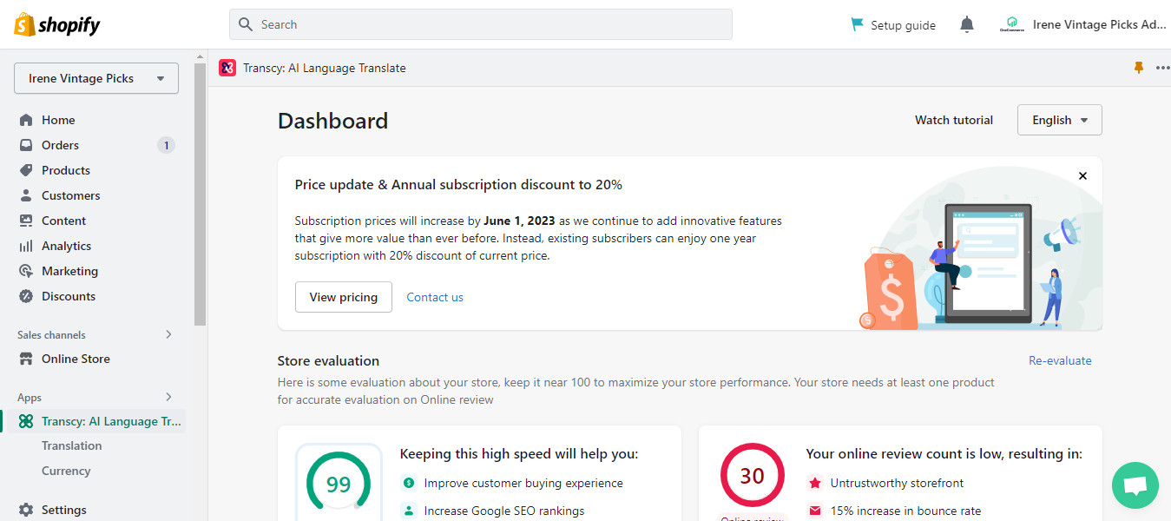Open Analytics page
The width and height of the screenshot is (1171, 521).
tap(66, 246)
